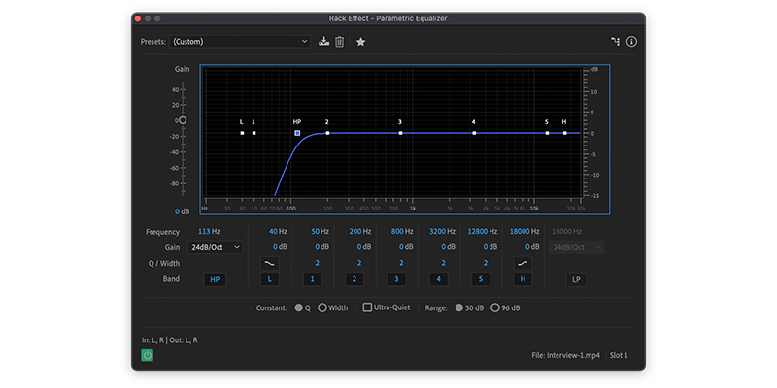Click the low shelf curve shape icon
The height and width of the screenshot is (388, 777).
[x=270, y=263]
